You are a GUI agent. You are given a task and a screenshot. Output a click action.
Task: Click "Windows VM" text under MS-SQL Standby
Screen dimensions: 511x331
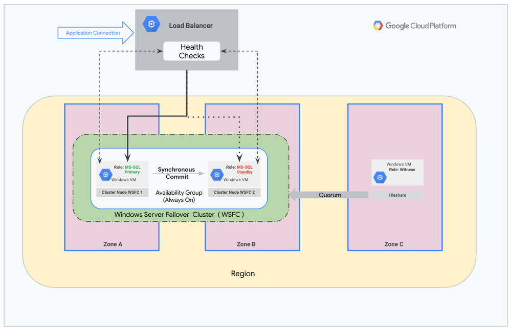(236, 179)
